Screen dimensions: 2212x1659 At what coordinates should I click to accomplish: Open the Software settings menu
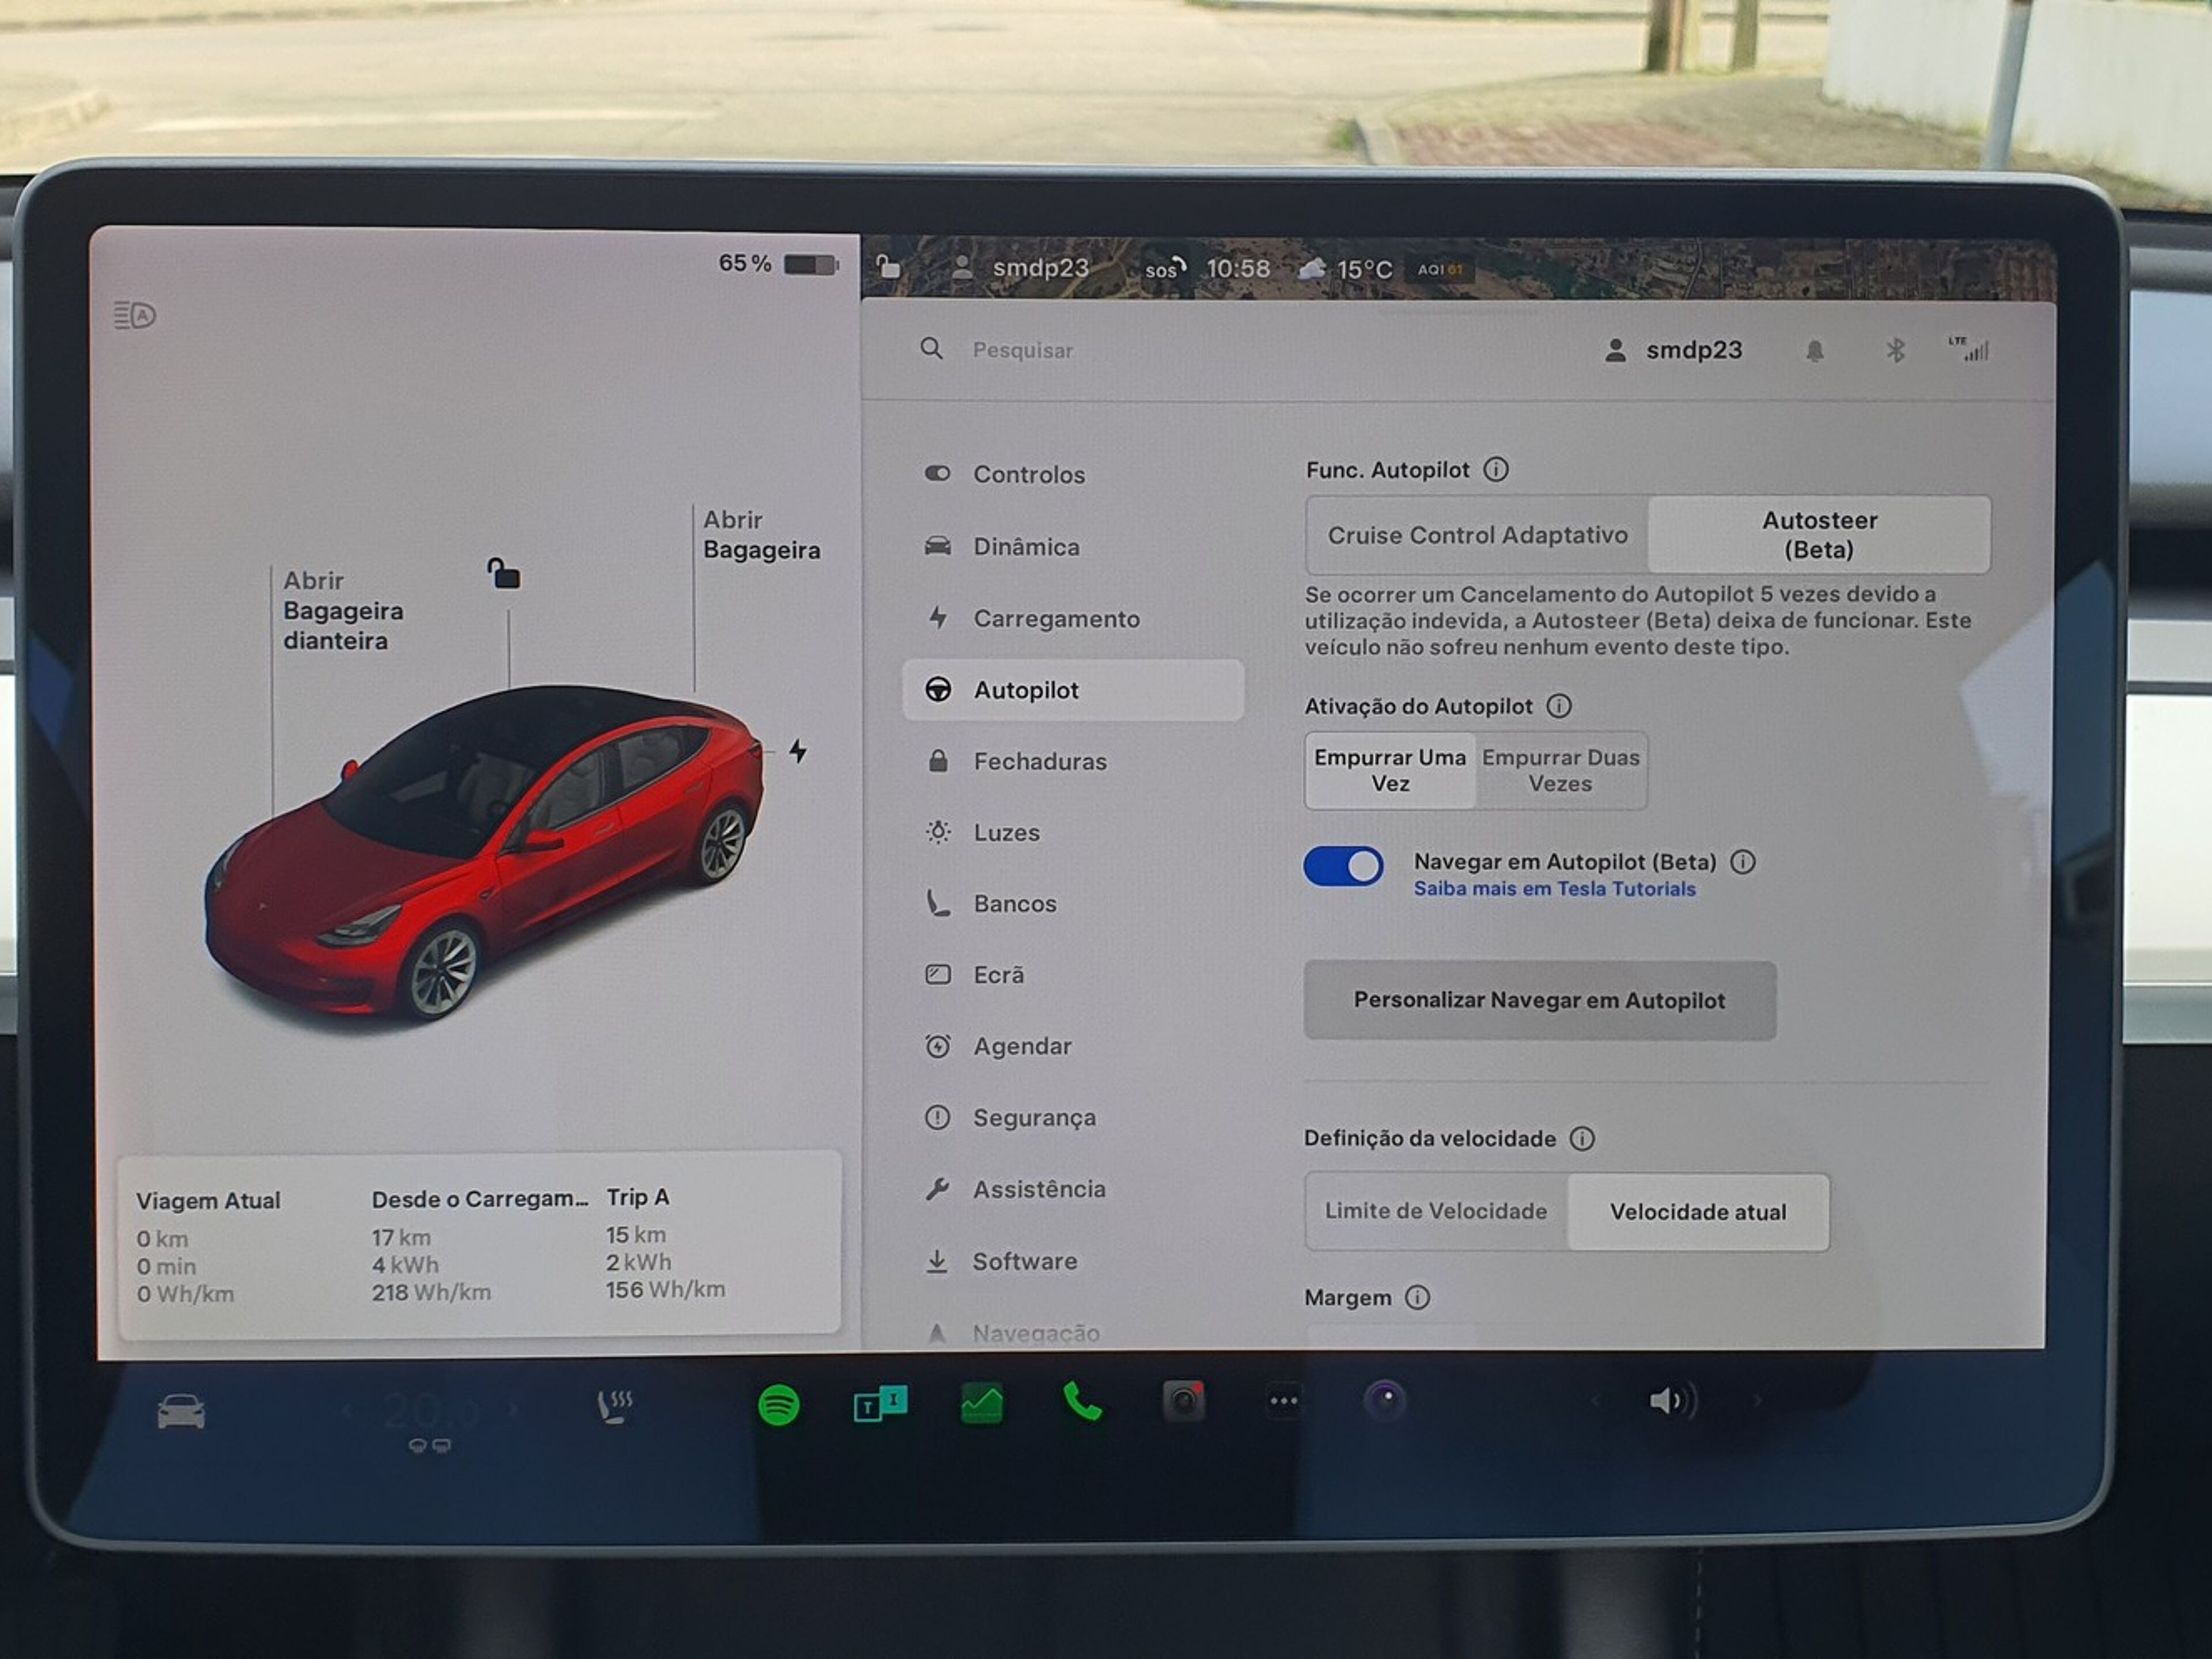pyautogui.click(x=1025, y=1261)
